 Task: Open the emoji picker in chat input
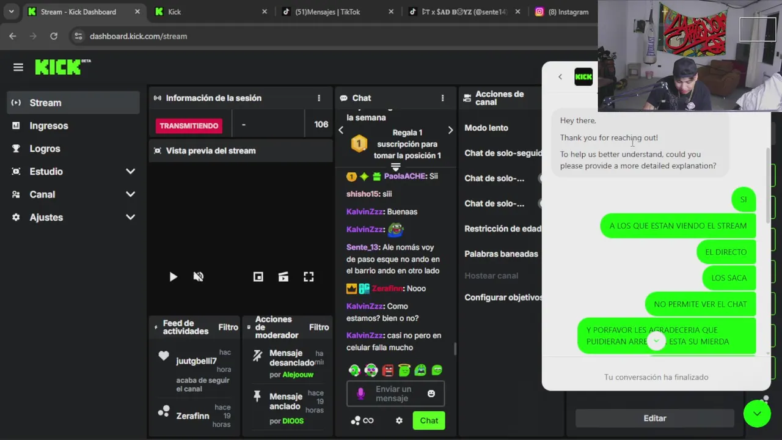[x=431, y=394]
